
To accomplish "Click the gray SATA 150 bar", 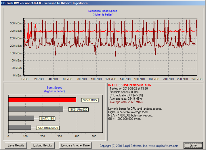I will tap(21, 118).
